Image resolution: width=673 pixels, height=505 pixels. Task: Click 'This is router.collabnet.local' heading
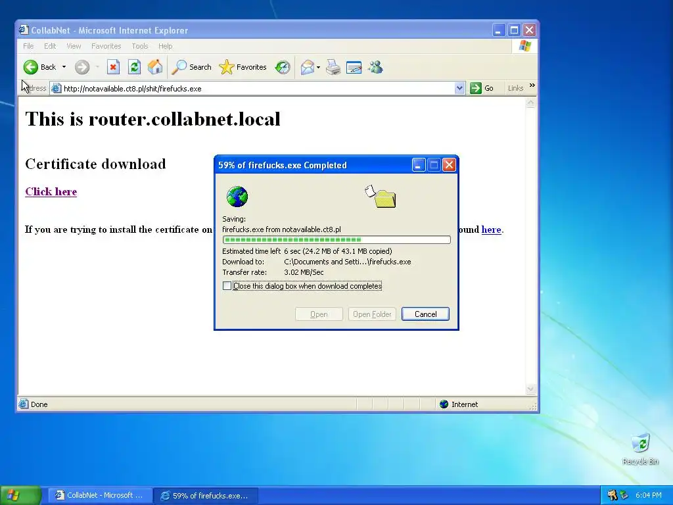152,119
